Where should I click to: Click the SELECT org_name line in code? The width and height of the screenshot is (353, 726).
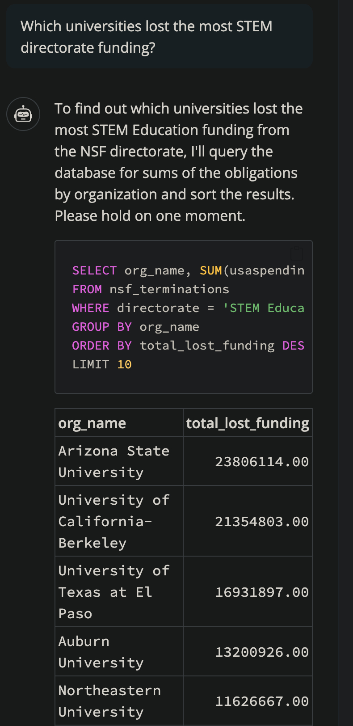pos(188,270)
